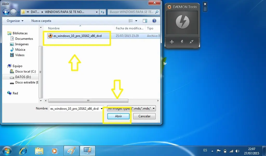
Task: Close the Abrir dialog
Action: (x=154, y=3)
